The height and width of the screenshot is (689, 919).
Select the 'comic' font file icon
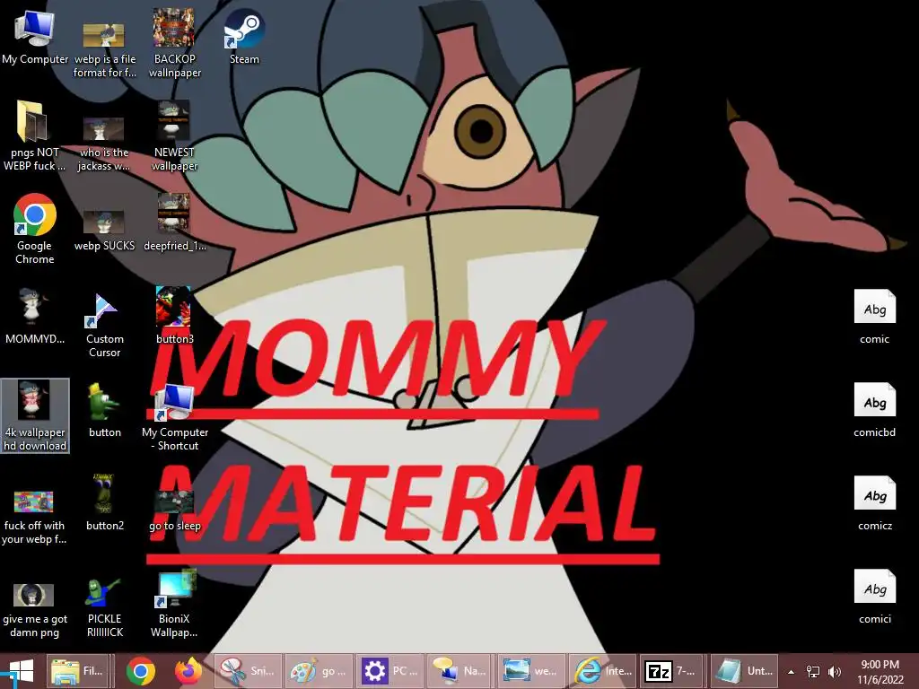(874, 317)
